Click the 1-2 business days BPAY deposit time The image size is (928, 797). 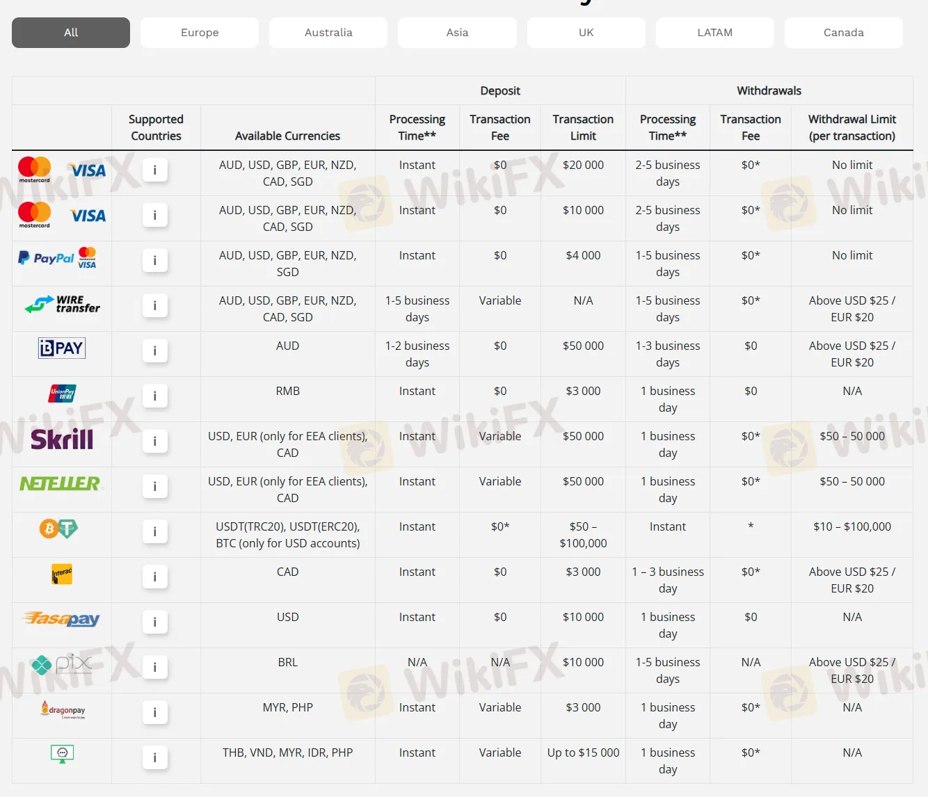click(x=417, y=354)
